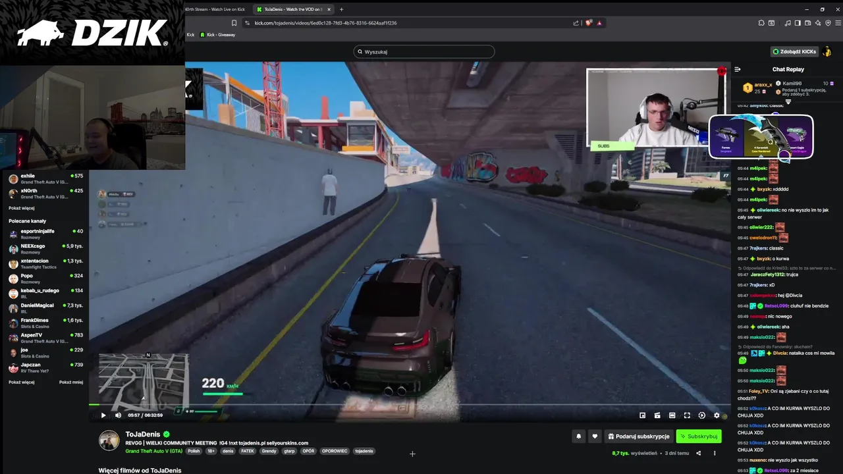Bookmark this page using the bookmark icon
Viewport: 843px width, 474px height.
[234, 23]
